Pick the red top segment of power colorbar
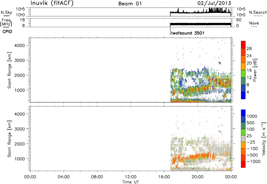Screen dimensions: 267x184 coord(243,45)
